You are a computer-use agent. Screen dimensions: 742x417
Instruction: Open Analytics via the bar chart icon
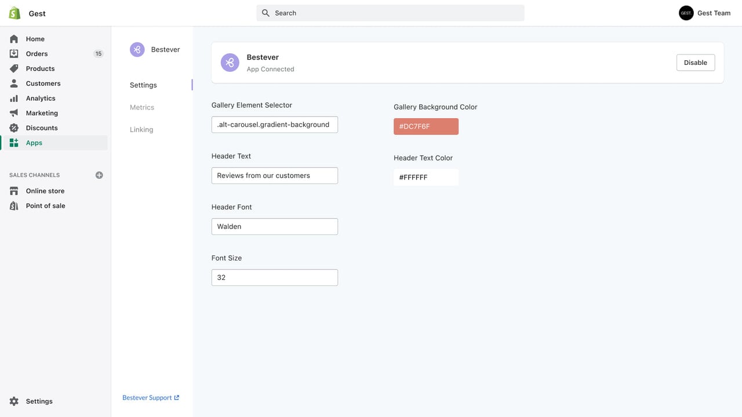point(14,98)
